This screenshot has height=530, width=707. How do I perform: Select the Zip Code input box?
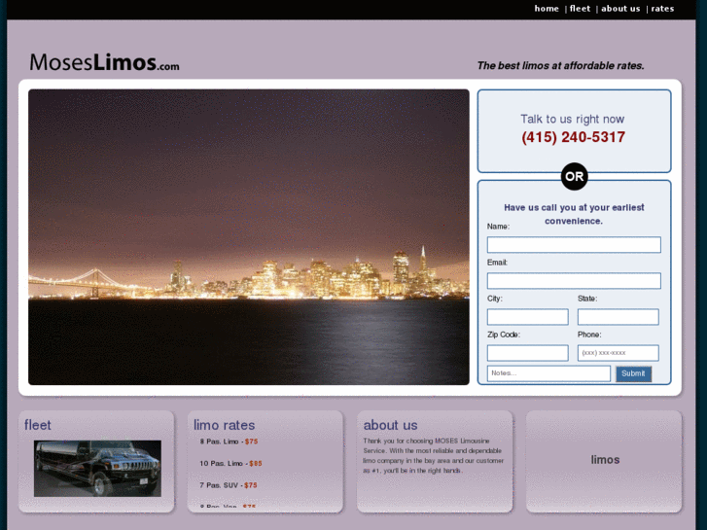[527, 353]
